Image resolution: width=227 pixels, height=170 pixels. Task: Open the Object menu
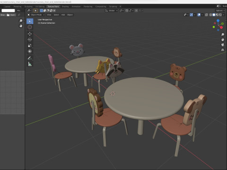point(70,15)
